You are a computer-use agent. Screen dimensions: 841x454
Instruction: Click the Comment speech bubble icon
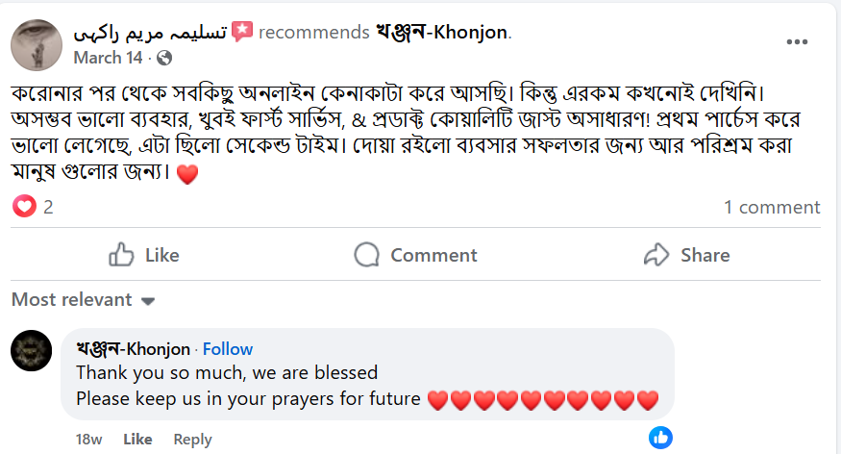[366, 255]
